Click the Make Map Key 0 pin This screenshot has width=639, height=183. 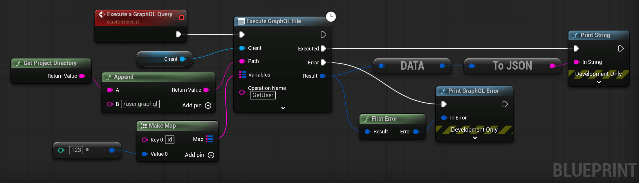pos(145,140)
